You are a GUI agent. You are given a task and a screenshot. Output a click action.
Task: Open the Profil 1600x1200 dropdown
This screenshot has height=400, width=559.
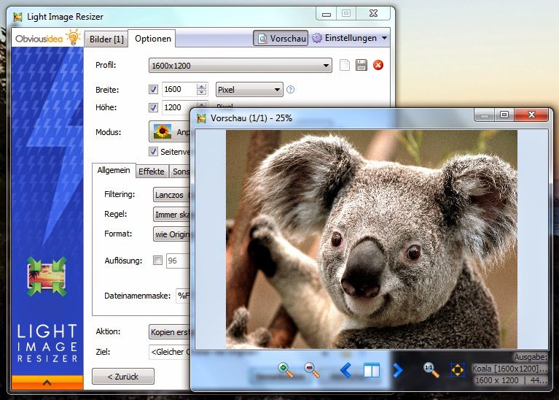[241, 66]
